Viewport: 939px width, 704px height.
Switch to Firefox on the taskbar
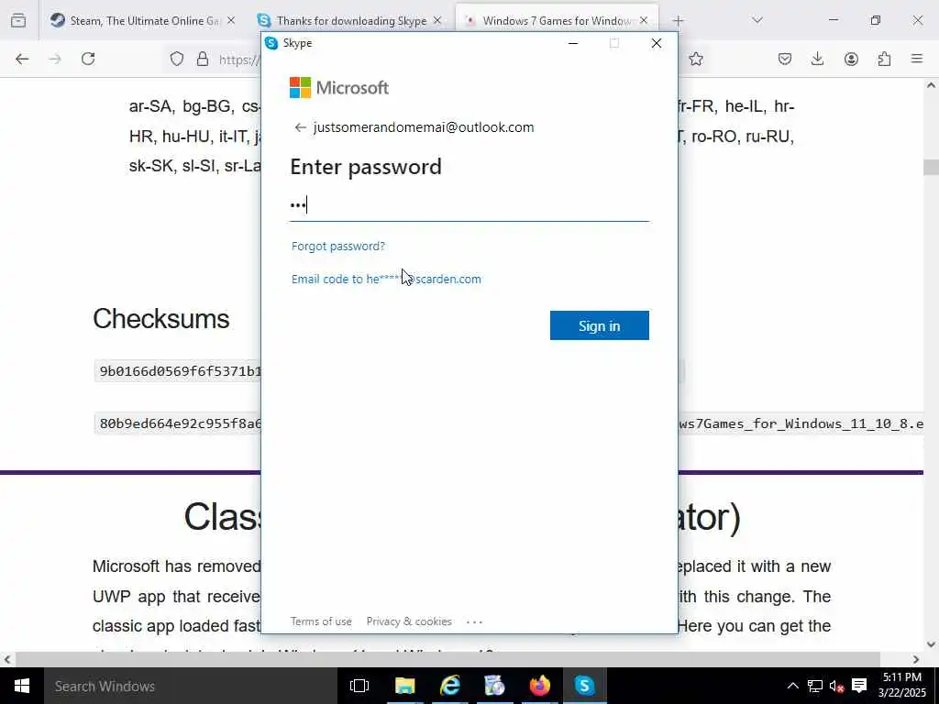pyautogui.click(x=539, y=686)
